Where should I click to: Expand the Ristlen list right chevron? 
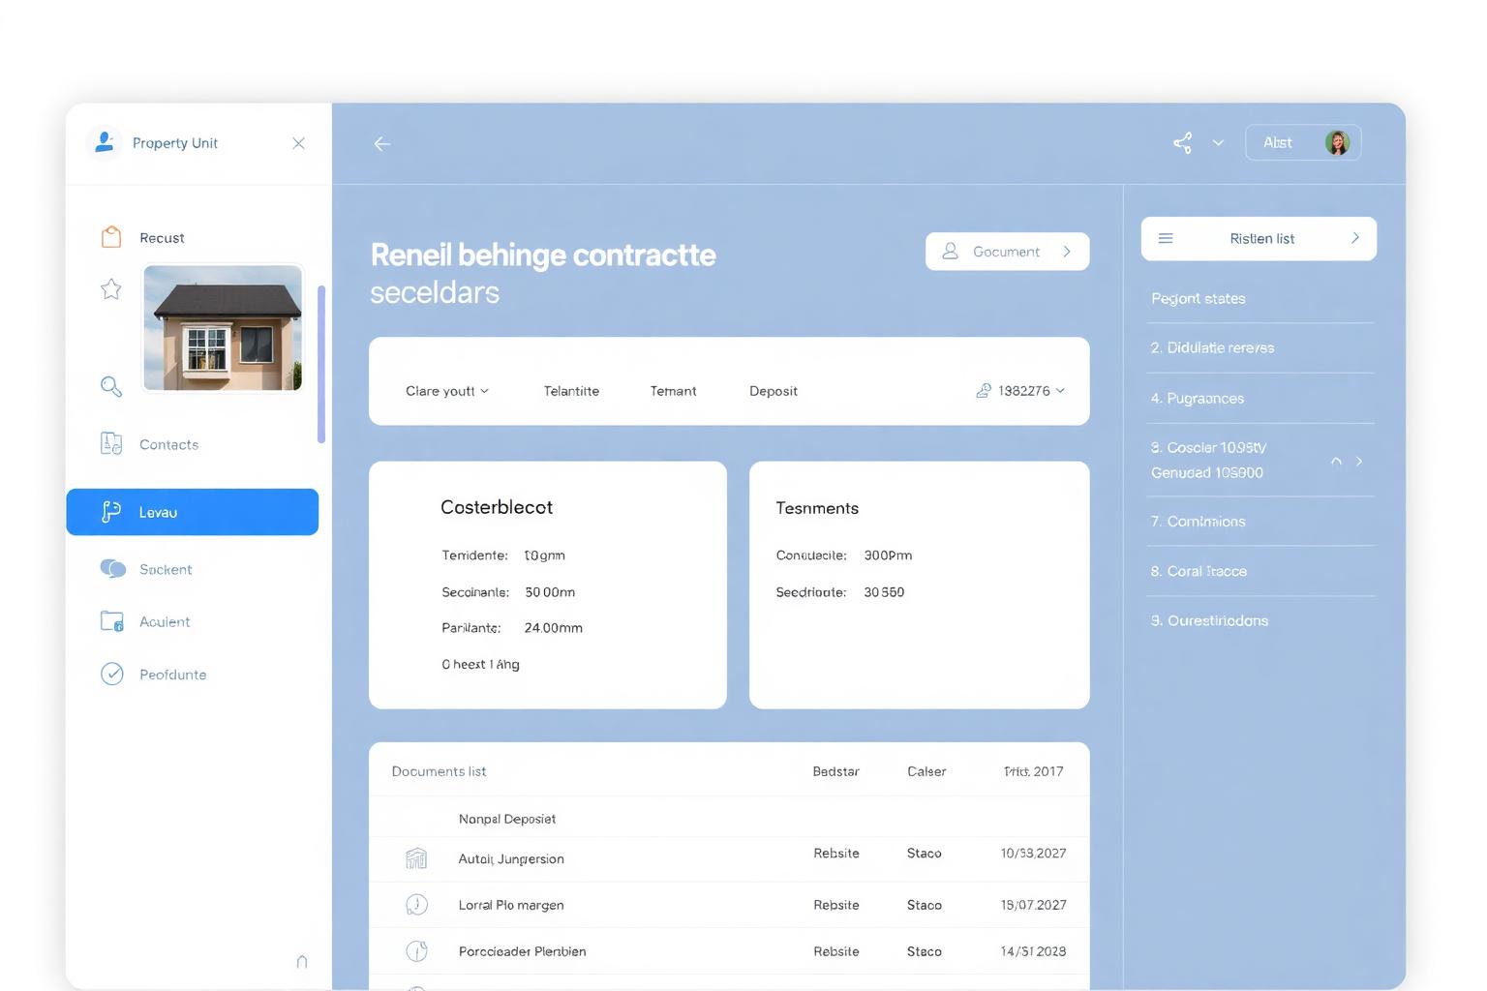click(1355, 238)
